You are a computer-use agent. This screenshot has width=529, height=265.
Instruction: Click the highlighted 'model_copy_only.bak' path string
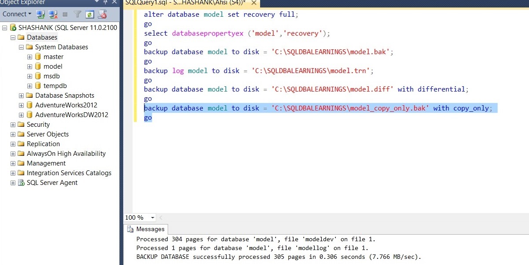350,108
